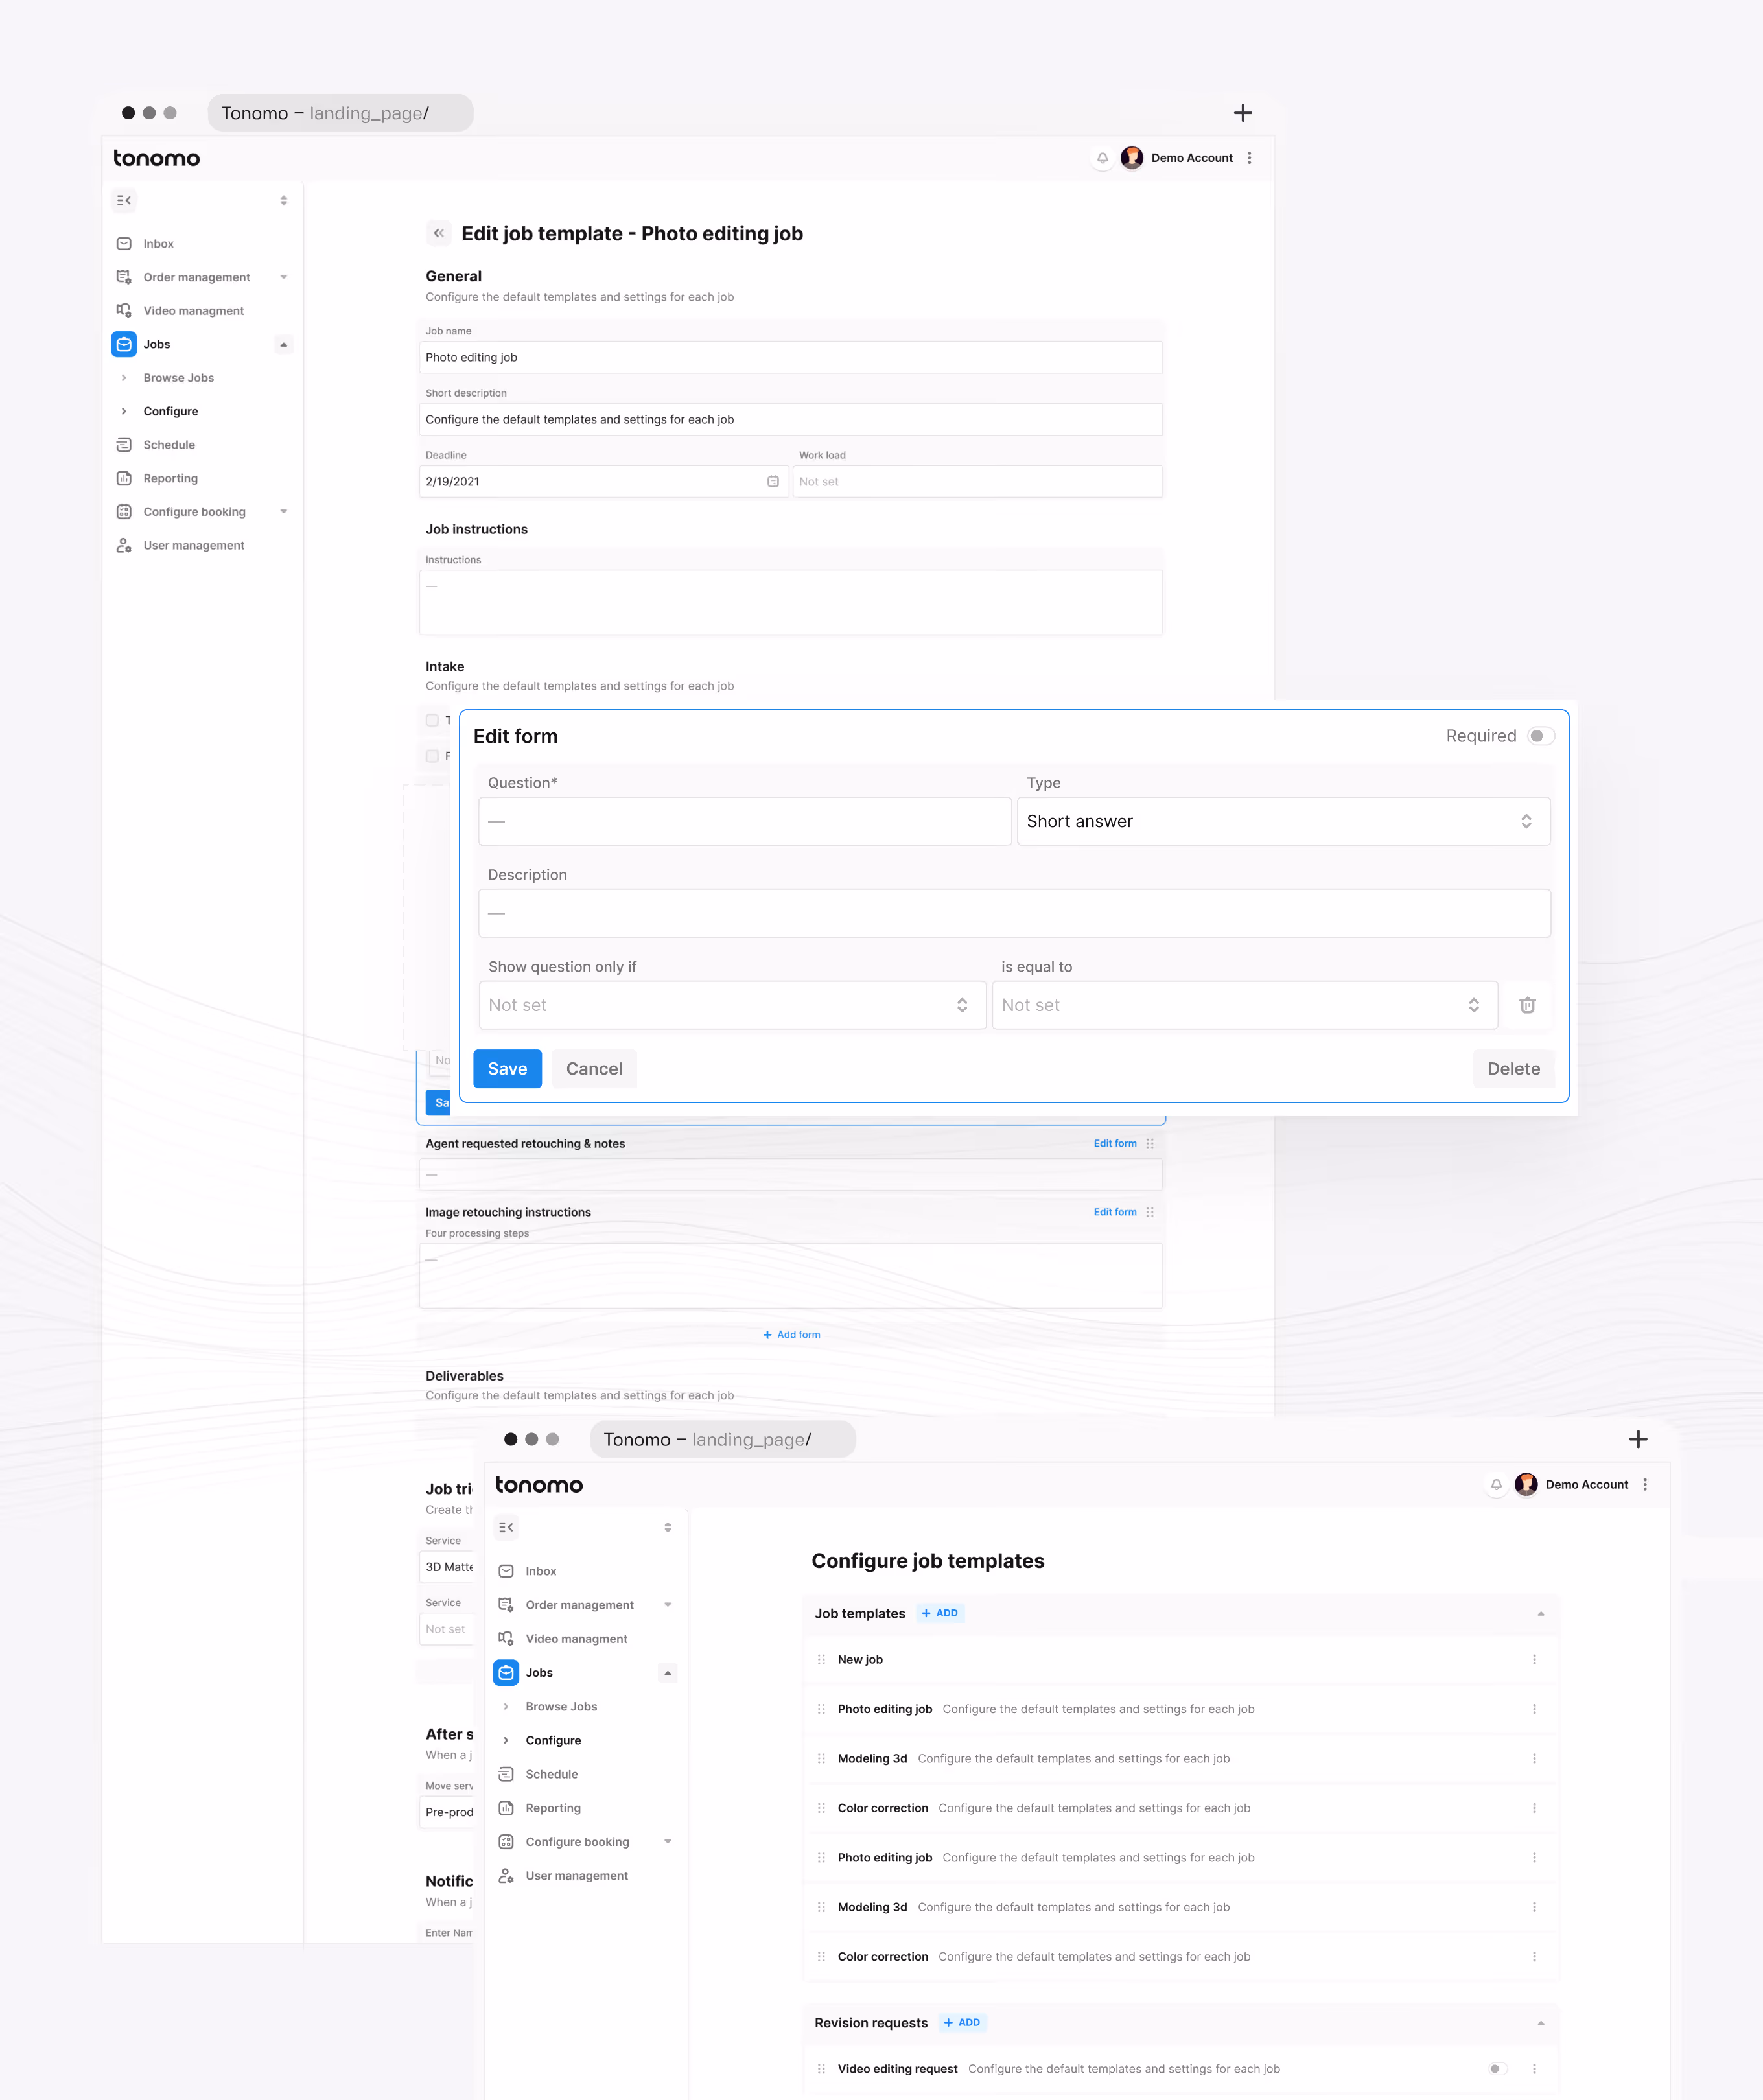Open Schedule in top window sidebar
The image size is (1763, 2100).
click(x=169, y=445)
